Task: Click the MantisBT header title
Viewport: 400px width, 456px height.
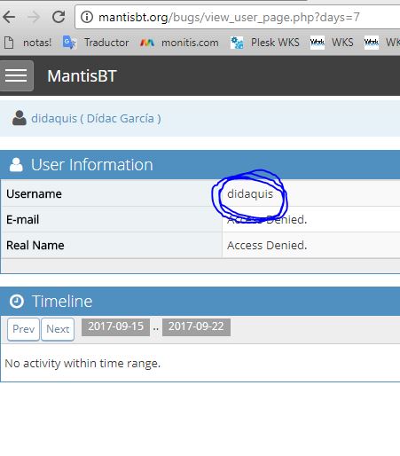Action: pyautogui.click(x=82, y=76)
